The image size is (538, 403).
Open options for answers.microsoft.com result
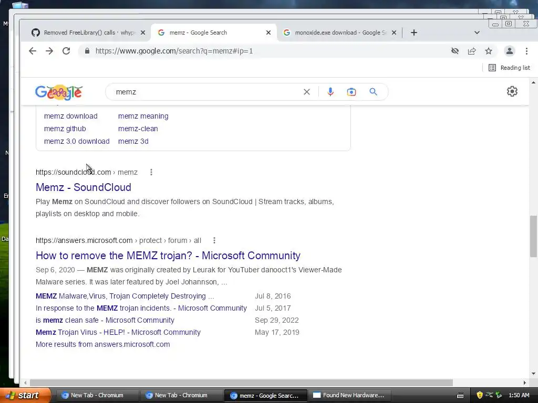(x=214, y=240)
